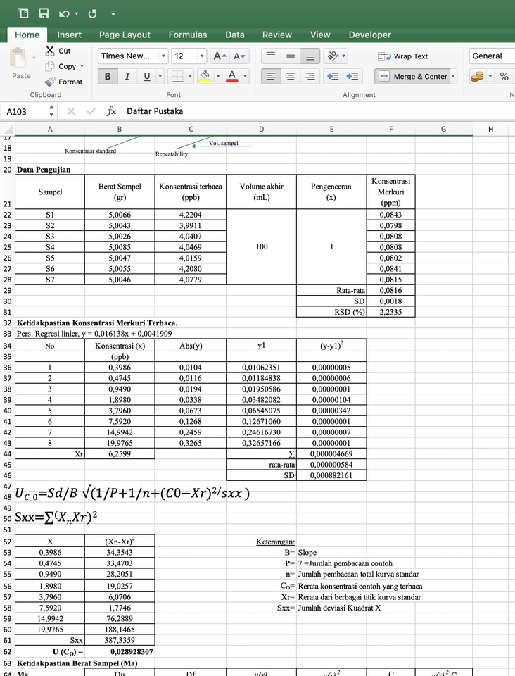Select top vertical alignment
The image size is (515, 676).
271,56
